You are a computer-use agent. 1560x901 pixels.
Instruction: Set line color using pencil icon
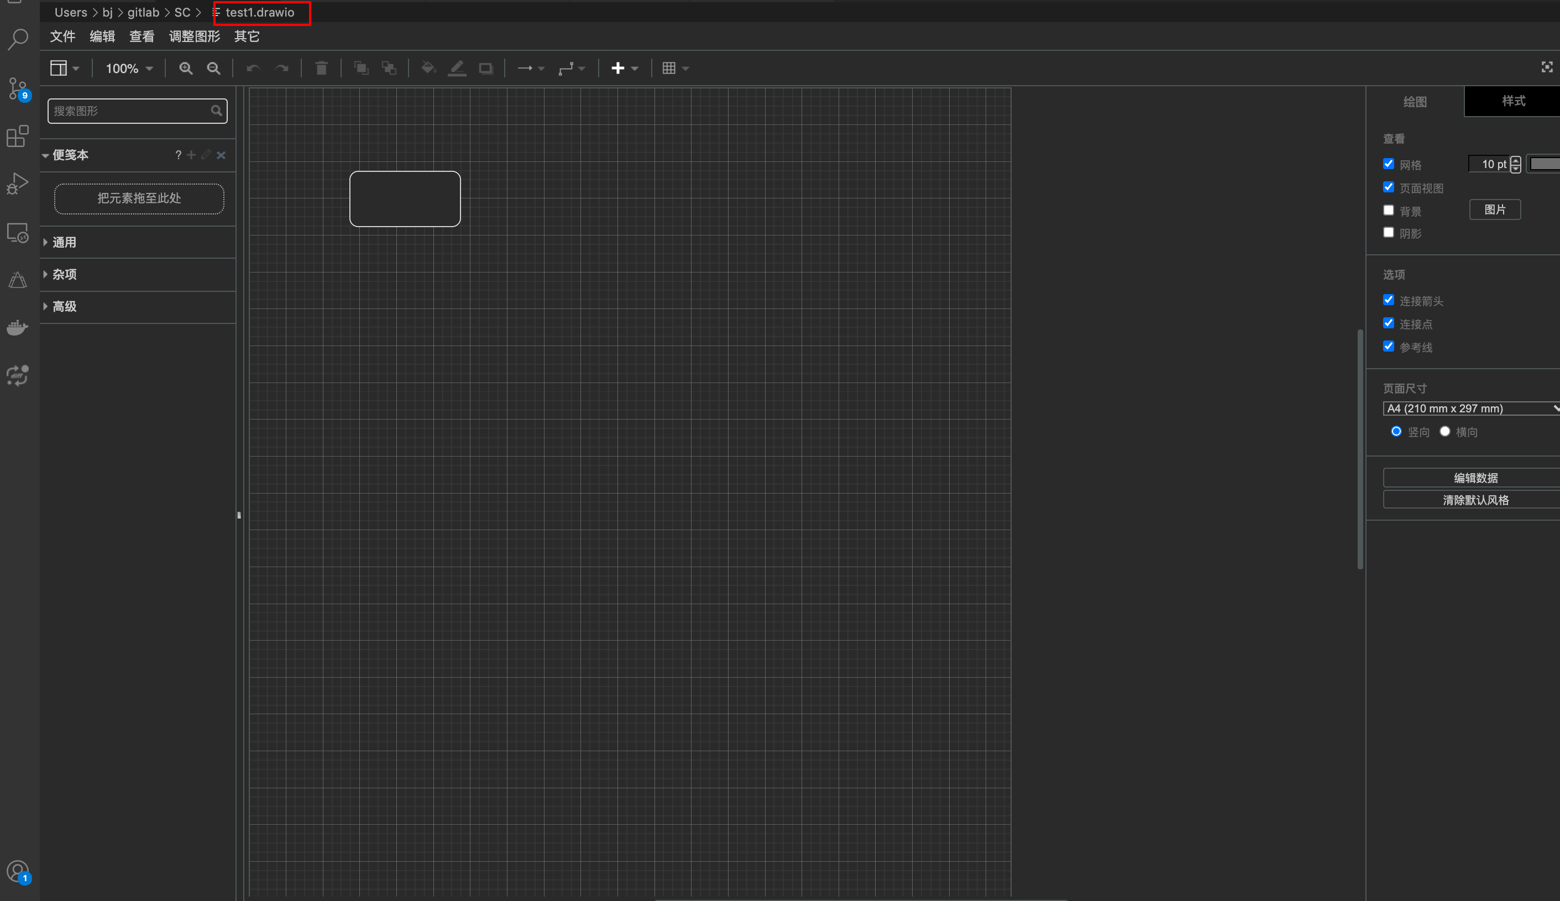(457, 68)
